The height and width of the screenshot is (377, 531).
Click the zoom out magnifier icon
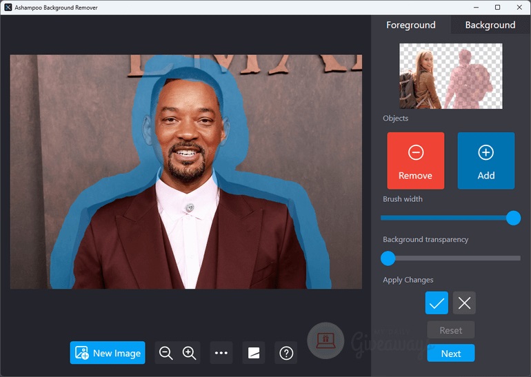point(166,353)
